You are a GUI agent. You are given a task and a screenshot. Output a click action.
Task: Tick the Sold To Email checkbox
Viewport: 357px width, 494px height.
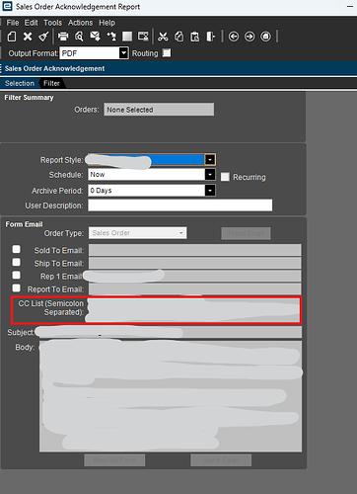pyautogui.click(x=16, y=249)
